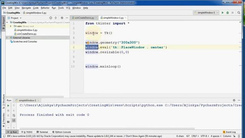245x138 pixels.
Task: Click the Java runtime warning message in status bar
Action: [85, 136]
